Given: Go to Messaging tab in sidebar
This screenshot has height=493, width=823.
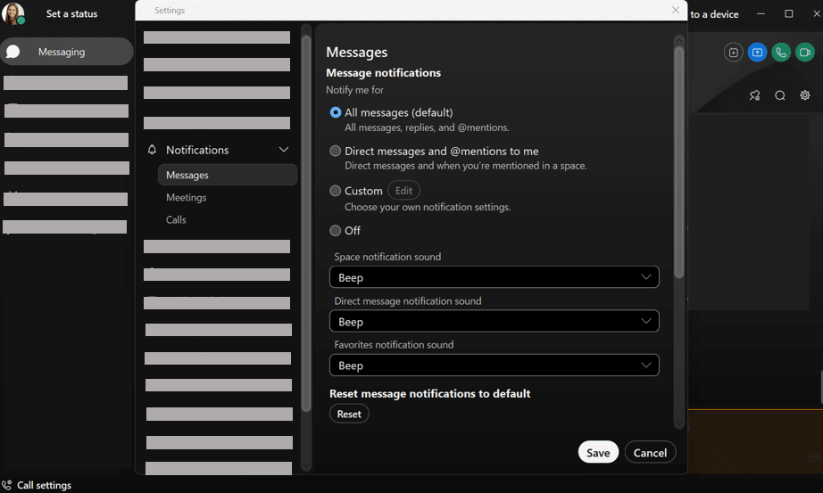Looking at the screenshot, I should click(x=67, y=52).
